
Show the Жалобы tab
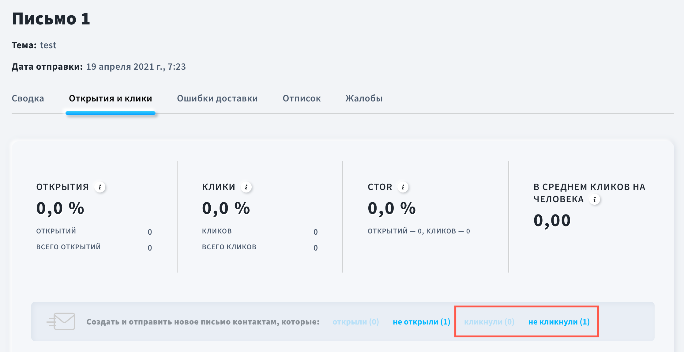click(x=364, y=98)
